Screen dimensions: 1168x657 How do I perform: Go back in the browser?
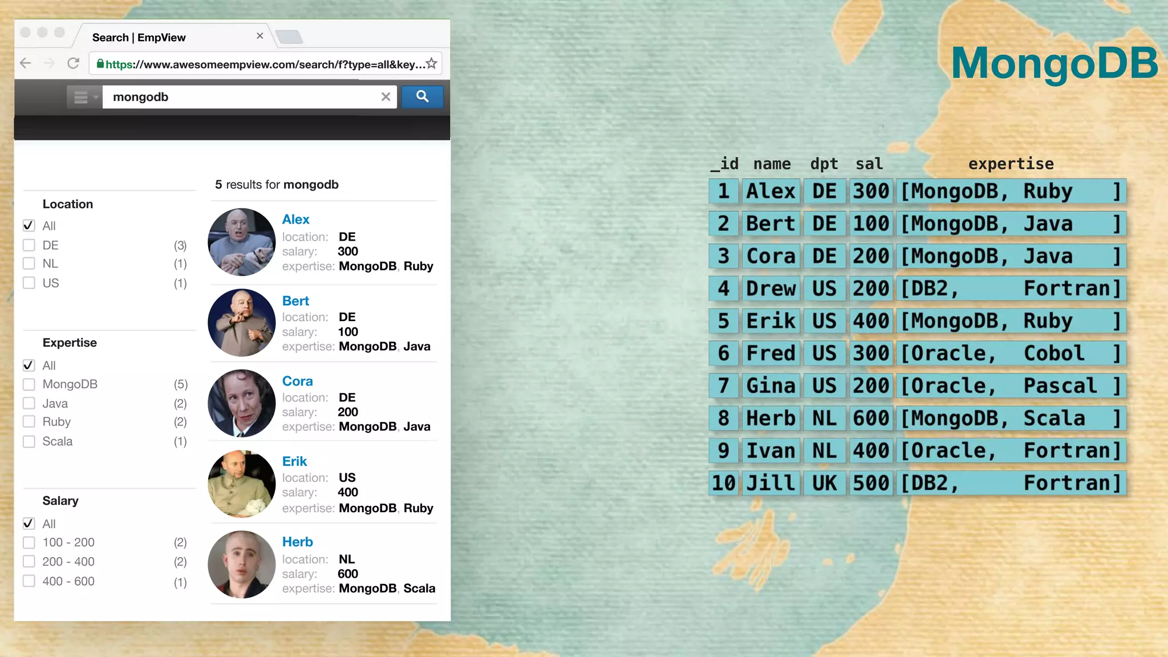point(26,63)
